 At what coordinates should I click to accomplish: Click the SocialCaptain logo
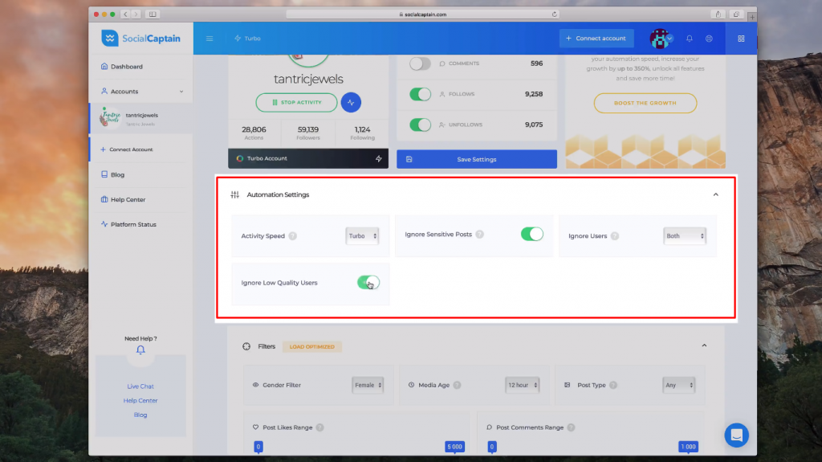click(140, 39)
